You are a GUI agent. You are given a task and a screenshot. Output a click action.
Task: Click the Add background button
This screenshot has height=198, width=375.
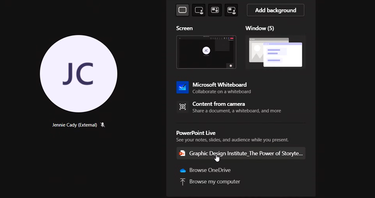[x=275, y=10]
